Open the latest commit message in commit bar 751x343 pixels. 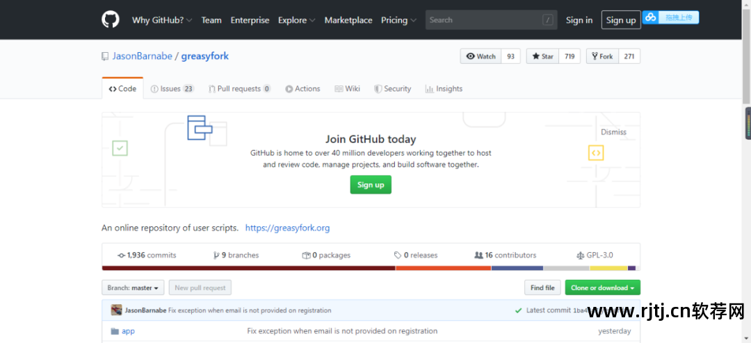pos(250,310)
